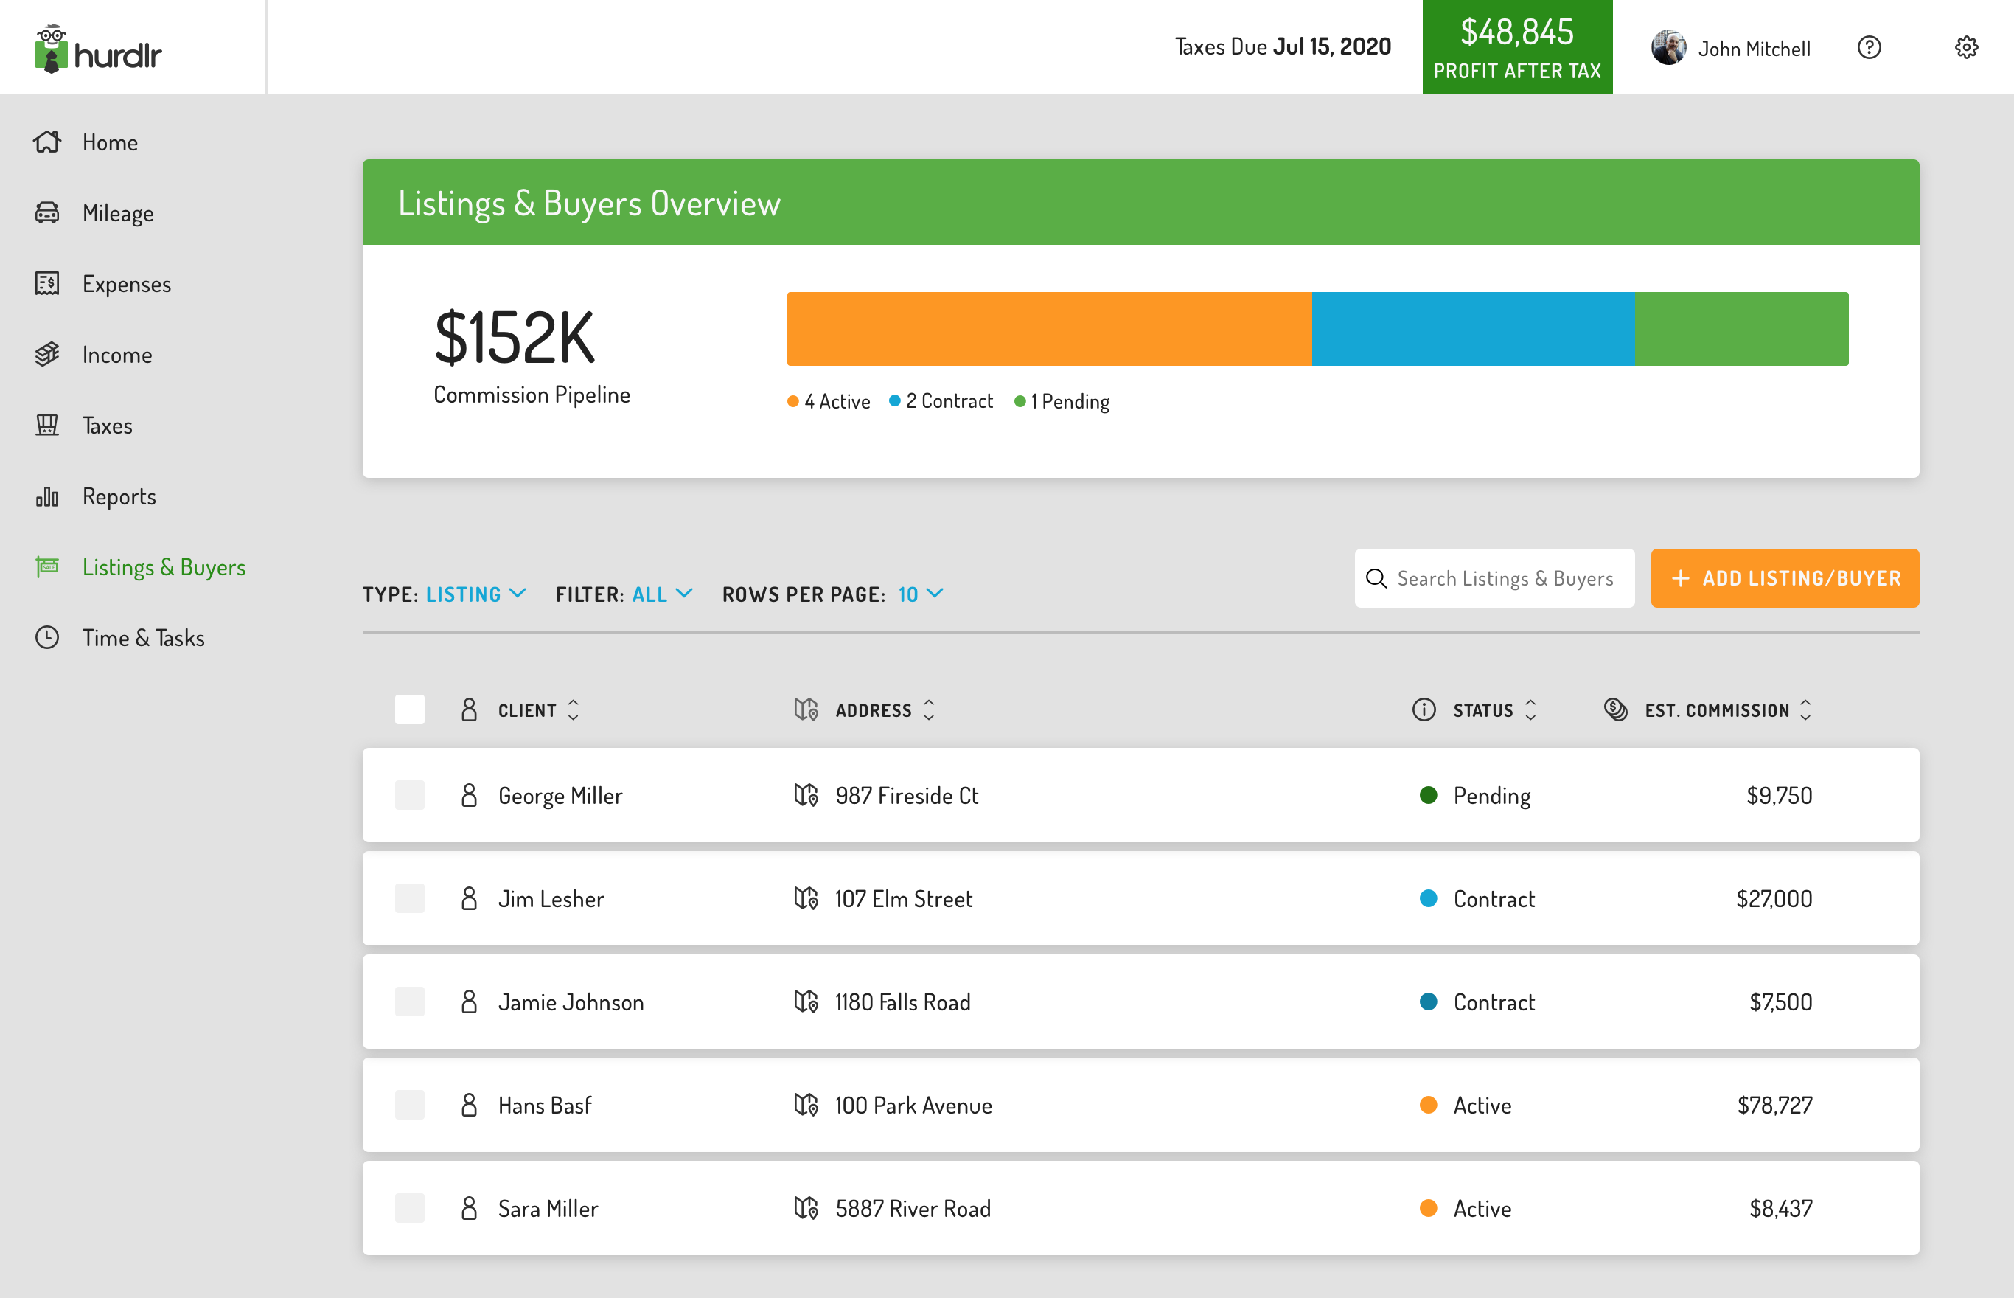The height and width of the screenshot is (1298, 2014).
Task: Open settings with the gear icon
Action: coord(1966,48)
